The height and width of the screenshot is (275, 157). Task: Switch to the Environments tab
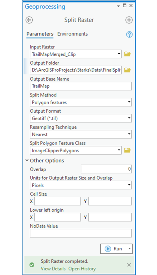coord(72,34)
